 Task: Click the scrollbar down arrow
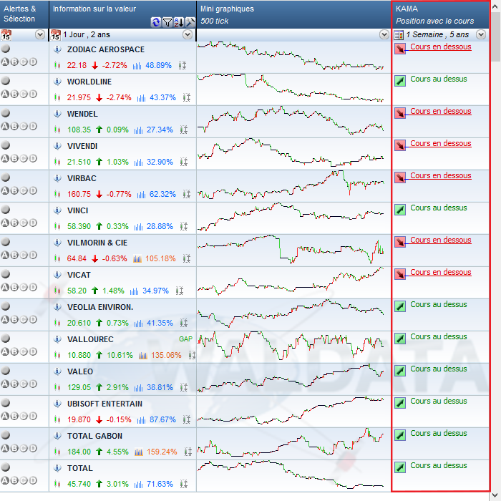tap(495, 495)
